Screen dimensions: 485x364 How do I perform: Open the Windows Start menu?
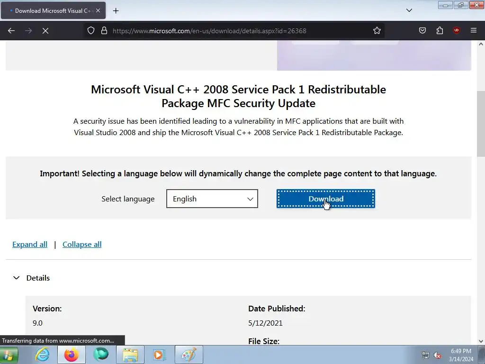9,355
